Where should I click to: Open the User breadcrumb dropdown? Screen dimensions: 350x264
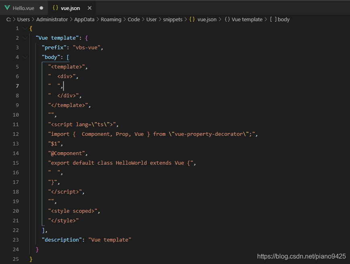click(x=151, y=19)
